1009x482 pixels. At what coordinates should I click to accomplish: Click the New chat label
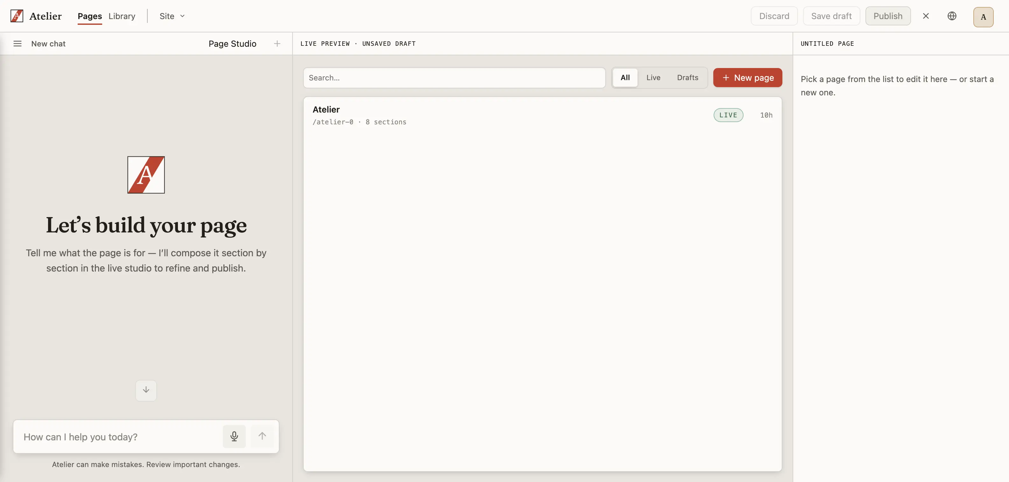pyautogui.click(x=48, y=44)
